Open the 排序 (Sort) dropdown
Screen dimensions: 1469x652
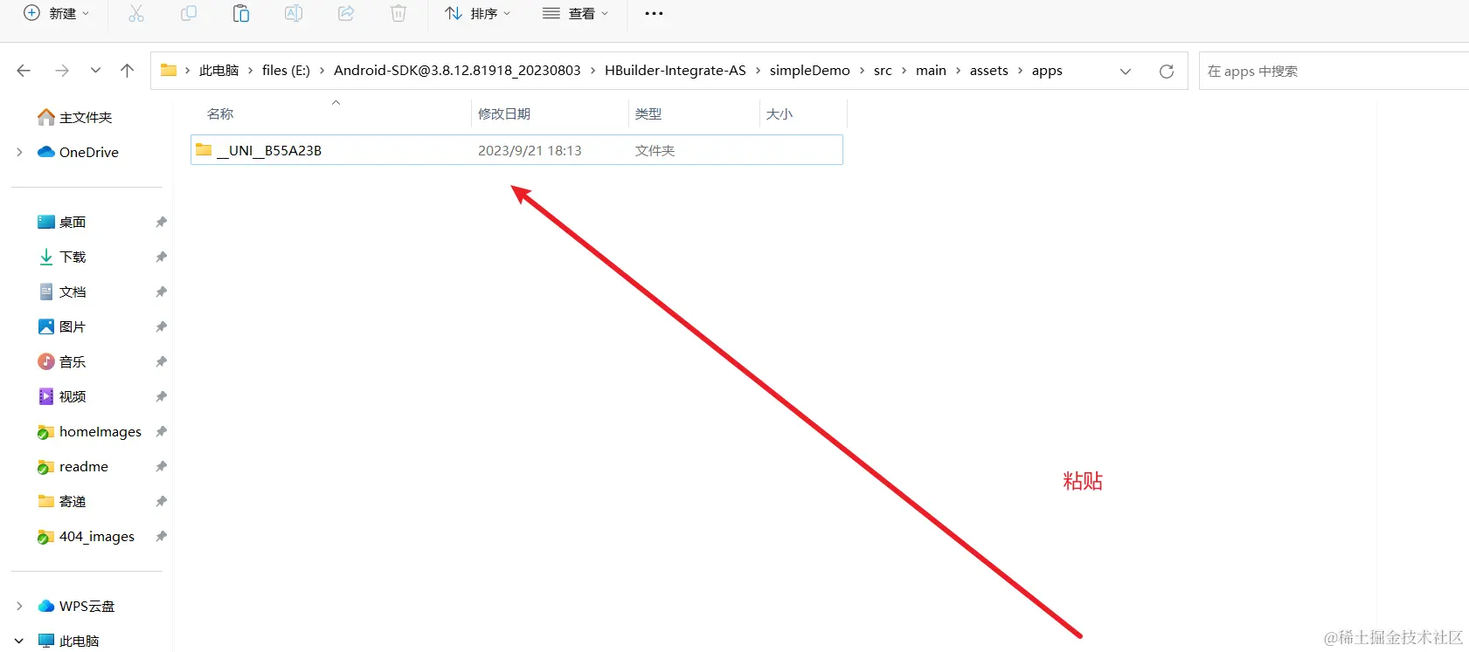pyautogui.click(x=478, y=14)
